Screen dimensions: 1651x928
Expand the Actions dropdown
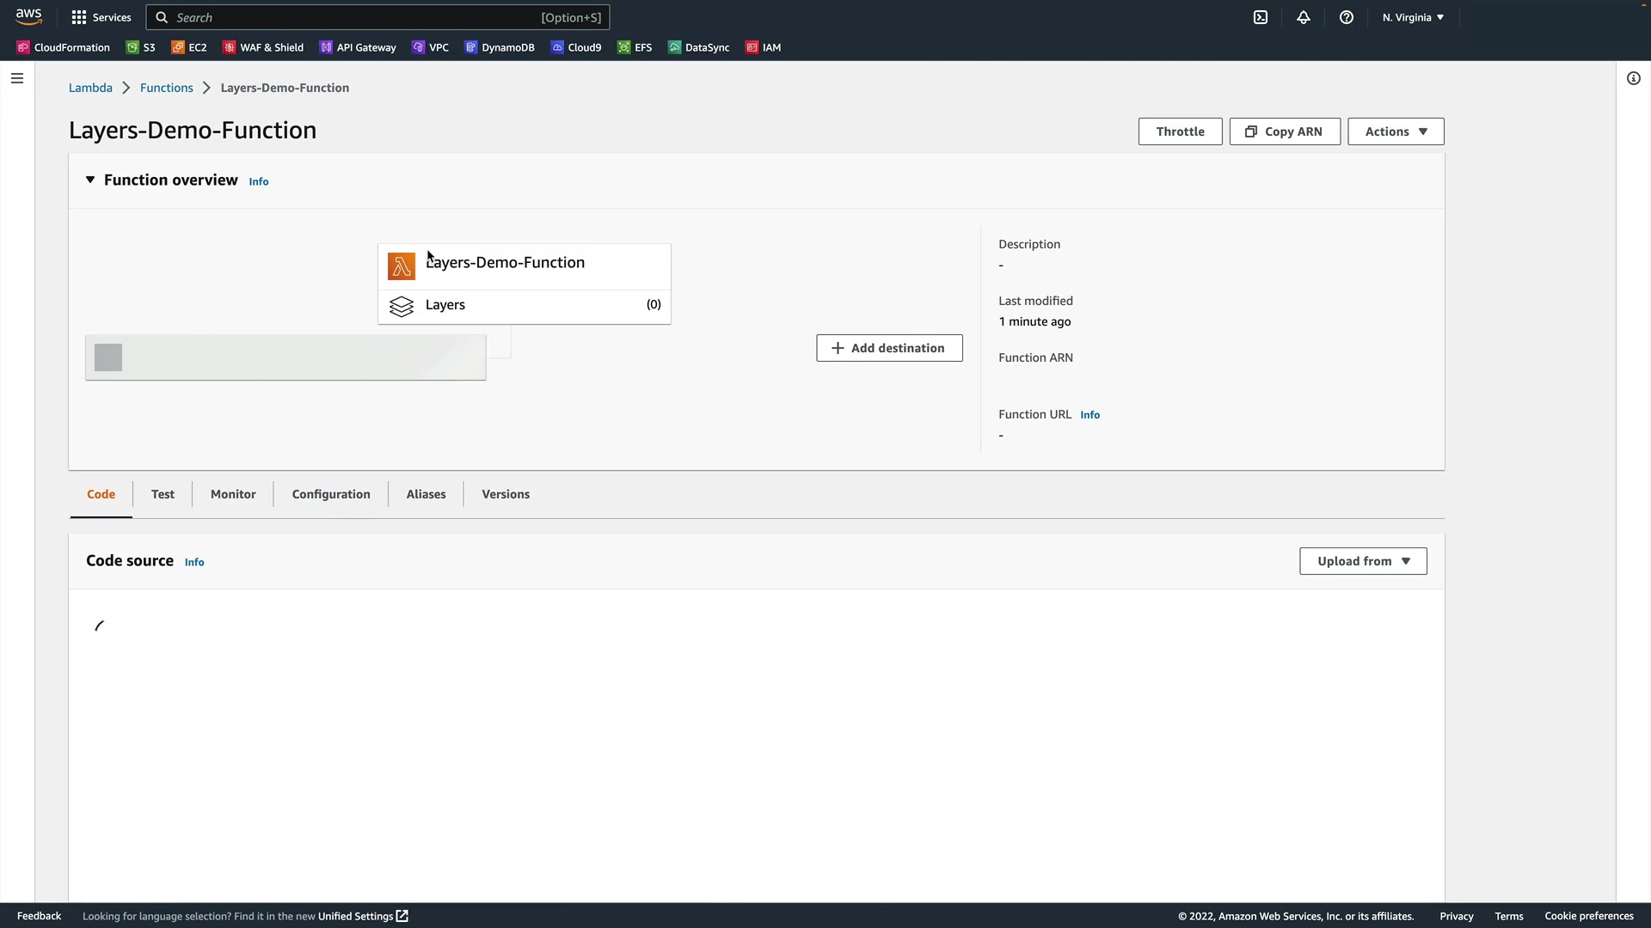tap(1396, 131)
